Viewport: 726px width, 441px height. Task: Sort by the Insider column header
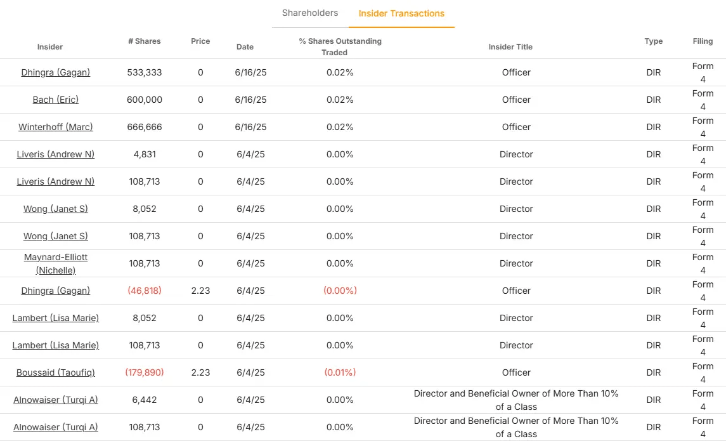tap(50, 47)
